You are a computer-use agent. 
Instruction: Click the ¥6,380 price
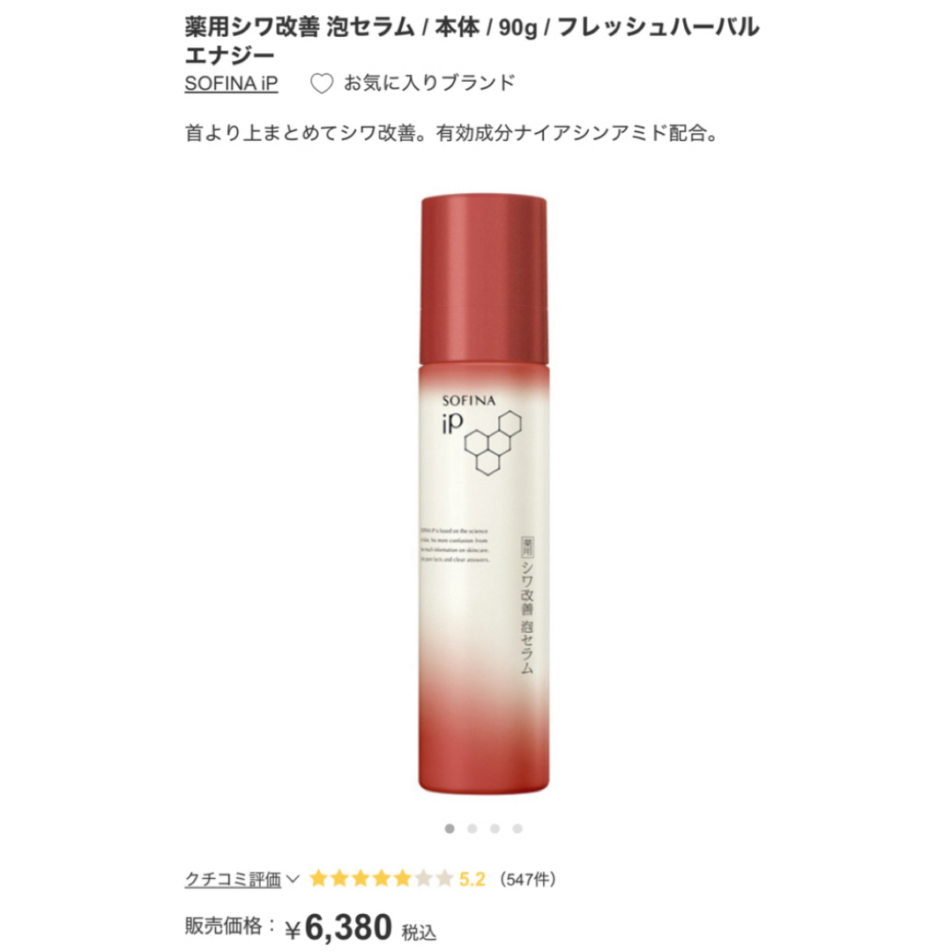(x=338, y=927)
